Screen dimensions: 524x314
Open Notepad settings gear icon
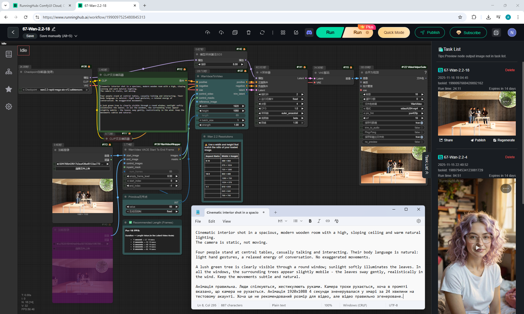click(x=418, y=221)
